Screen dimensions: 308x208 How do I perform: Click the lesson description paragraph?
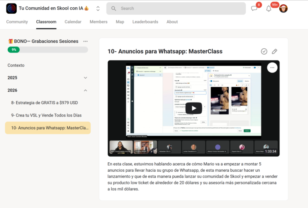pyautogui.click(x=192, y=176)
